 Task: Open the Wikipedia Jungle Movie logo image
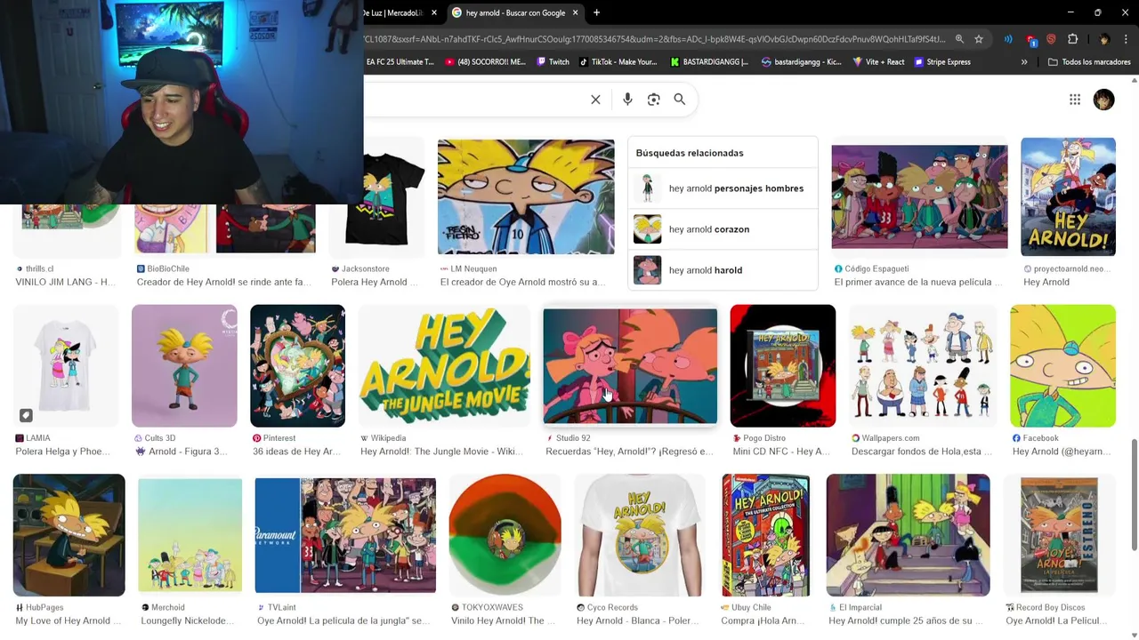444,365
